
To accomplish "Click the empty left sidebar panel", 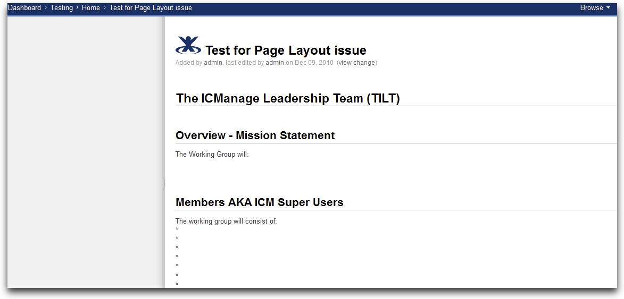I will coord(85,152).
